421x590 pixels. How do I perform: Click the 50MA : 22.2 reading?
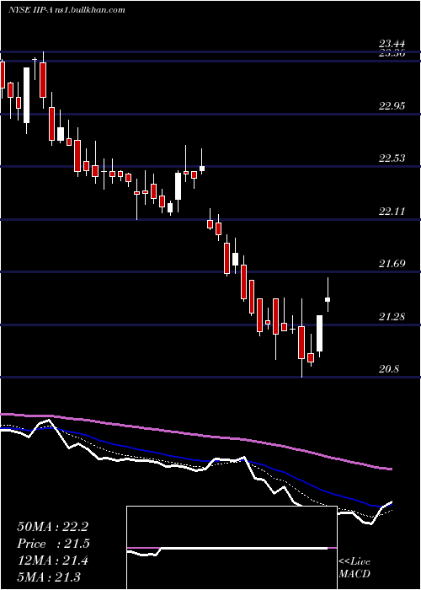pyautogui.click(x=52, y=527)
